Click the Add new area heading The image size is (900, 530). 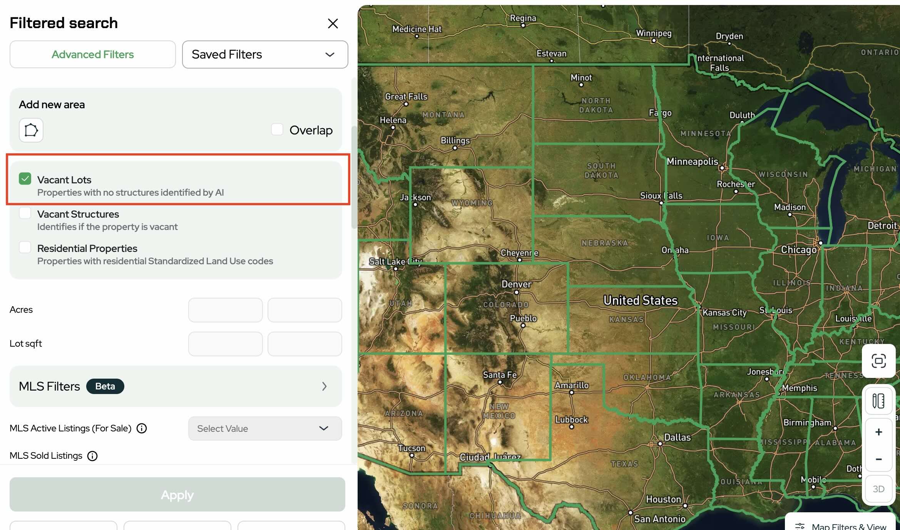(x=52, y=104)
